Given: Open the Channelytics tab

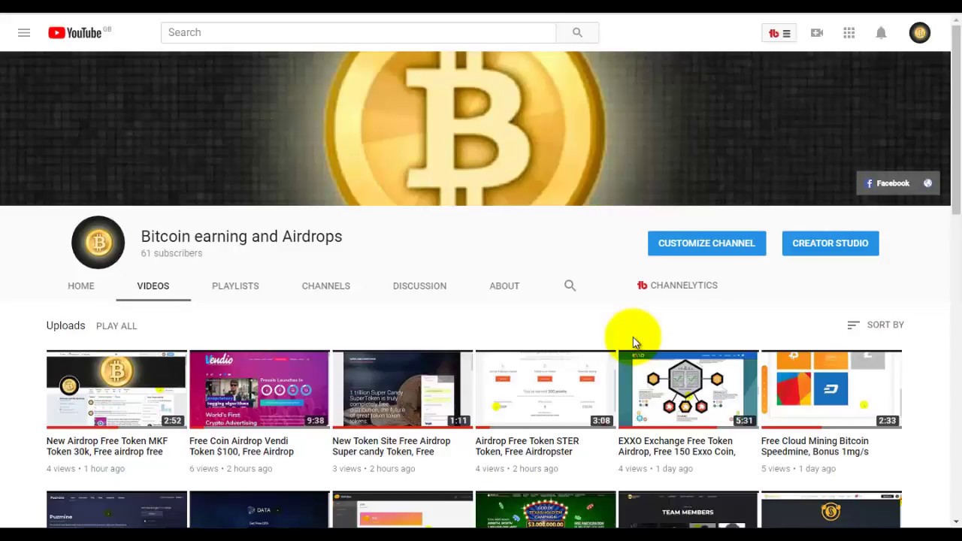Looking at the screenshot, I should click(677, 286).
